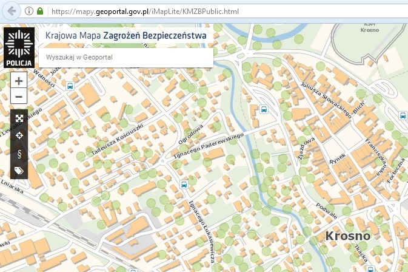Image resolution: width=408 pixels, height=272 pixels.
Task: Open the legend tag icon
Action: [x=19, y=171]
